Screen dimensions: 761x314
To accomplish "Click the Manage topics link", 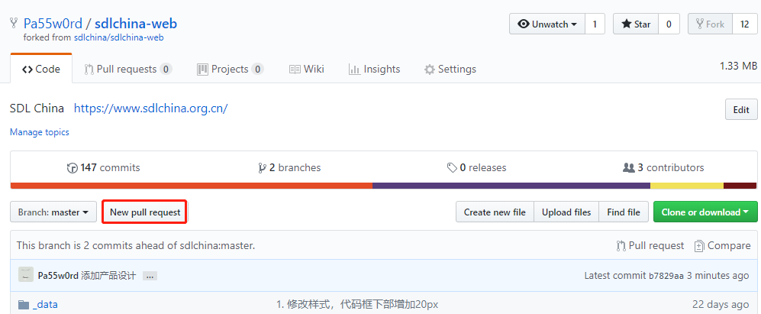I will [x=40, y=132].
